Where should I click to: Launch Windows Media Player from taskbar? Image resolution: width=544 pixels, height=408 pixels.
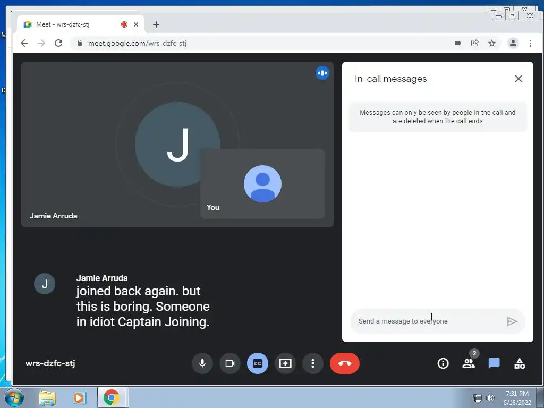tap(79, 397)
